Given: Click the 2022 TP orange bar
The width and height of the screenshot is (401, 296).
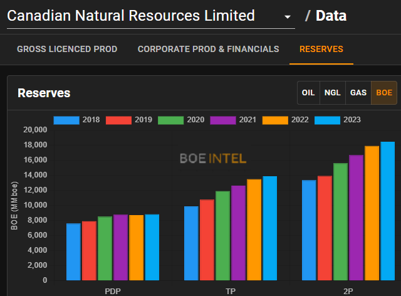Looking at the screenshot, I should point(254,230).
